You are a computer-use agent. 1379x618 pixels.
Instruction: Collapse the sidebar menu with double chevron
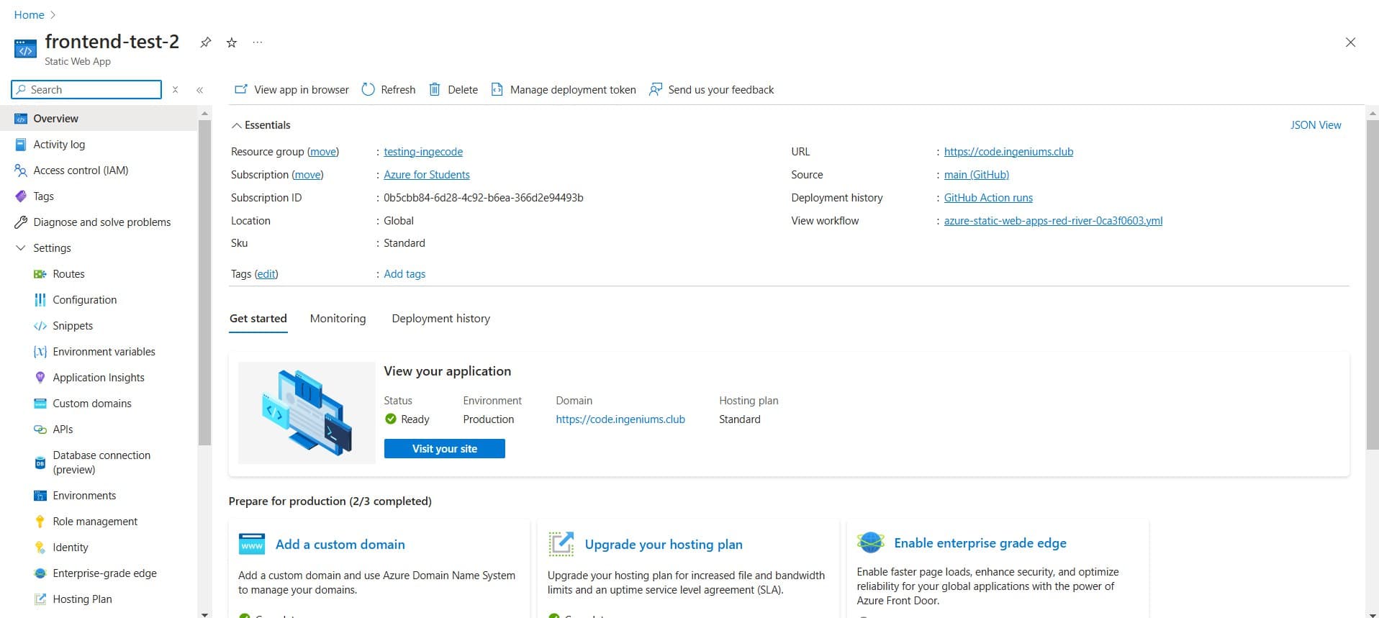point(200,90)
